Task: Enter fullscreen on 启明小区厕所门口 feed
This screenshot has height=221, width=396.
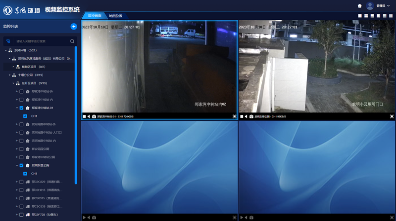Action: (392, 116)
